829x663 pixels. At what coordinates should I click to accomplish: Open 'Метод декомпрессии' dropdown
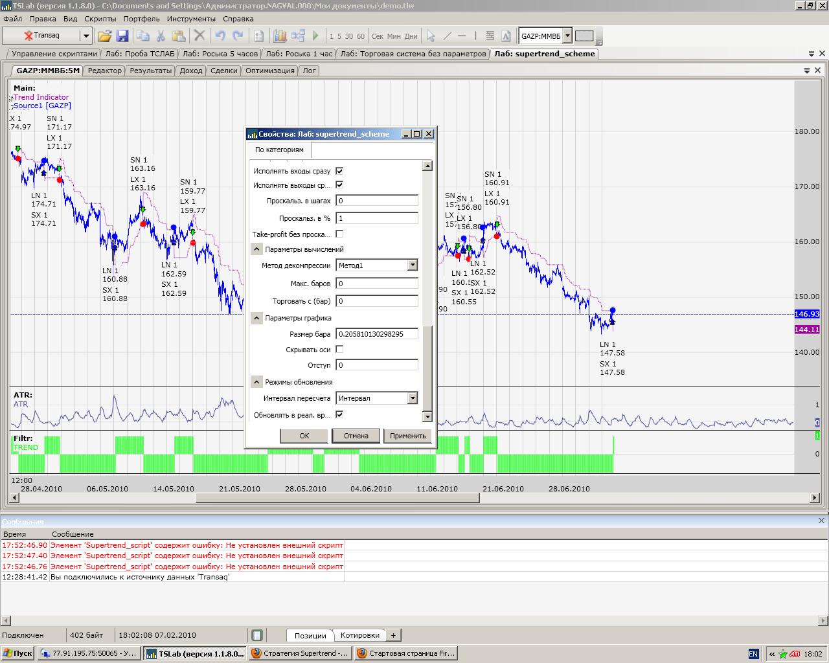(413, 265)
